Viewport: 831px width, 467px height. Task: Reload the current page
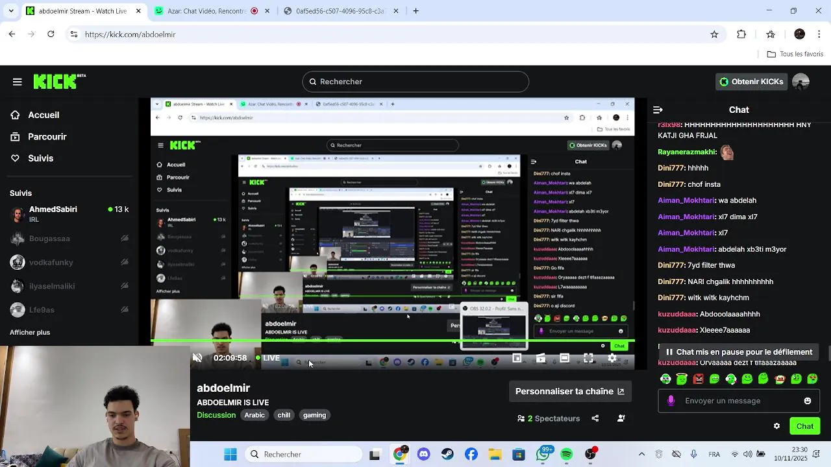(51, 34)
